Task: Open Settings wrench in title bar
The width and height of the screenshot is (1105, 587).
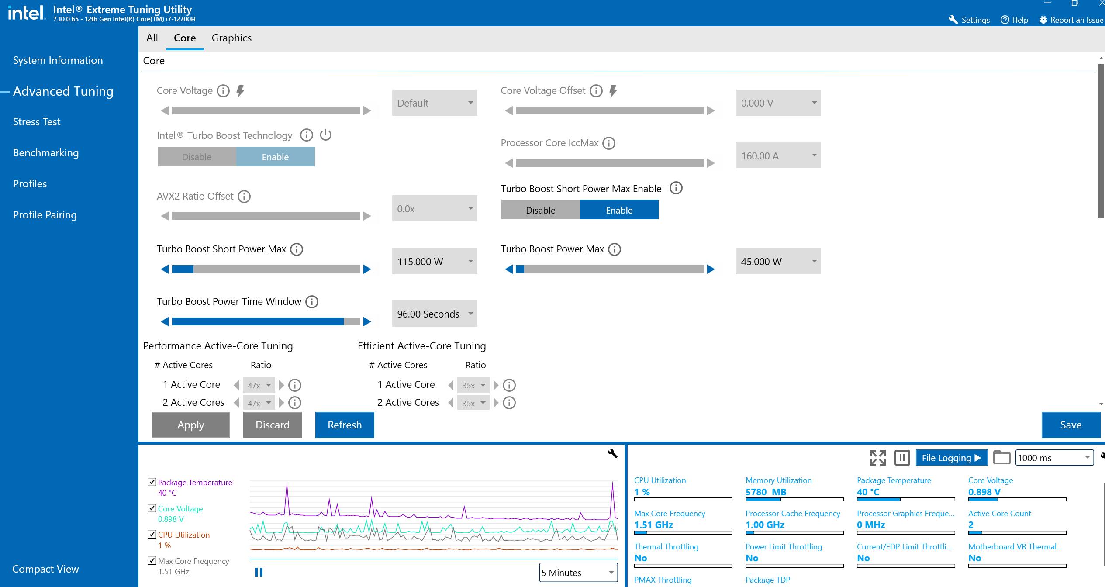Action: click(x=969, y=20)
